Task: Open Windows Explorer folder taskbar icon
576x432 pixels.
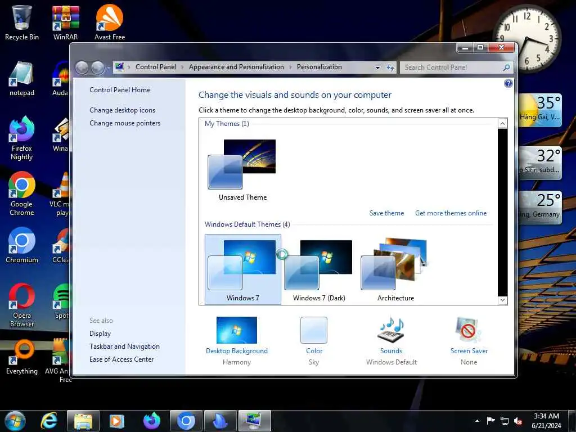Action: tap(83, 421)
